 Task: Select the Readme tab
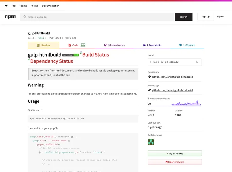pyautogui.click(x=43, y=45)
